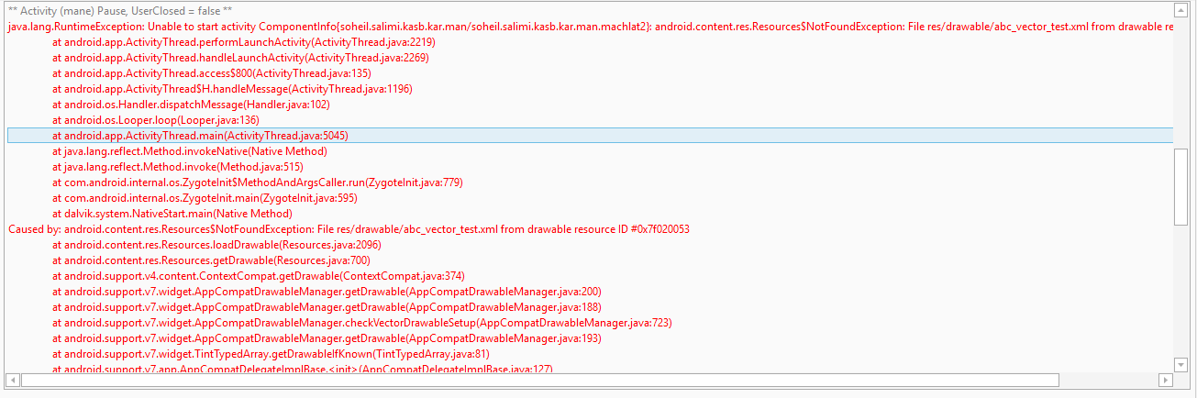The height and width of the screenshot is (398, 1197).
Task: Click the horizontal scrollbar right arrow
Action: (1166, 380)
